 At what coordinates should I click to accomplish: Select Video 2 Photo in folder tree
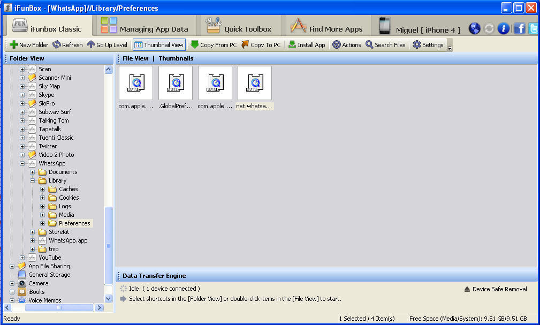[x=56, y=155]
